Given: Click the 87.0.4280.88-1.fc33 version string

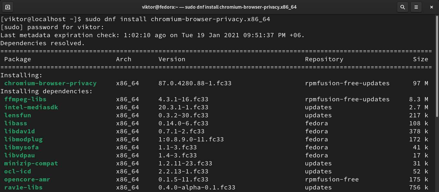Looking at the screenshot, I should pyautogui.click(x=195, y=83).
